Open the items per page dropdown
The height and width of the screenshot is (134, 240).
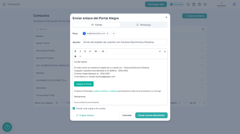[59, 103]
